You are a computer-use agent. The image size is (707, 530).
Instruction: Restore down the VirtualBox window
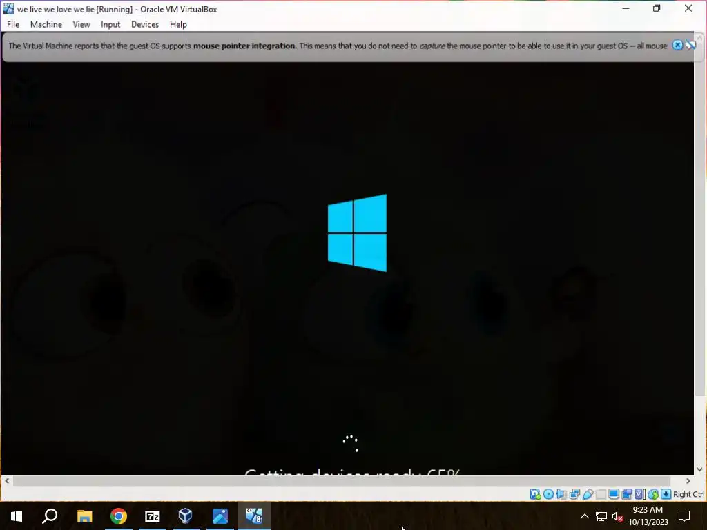pos(657,8)
